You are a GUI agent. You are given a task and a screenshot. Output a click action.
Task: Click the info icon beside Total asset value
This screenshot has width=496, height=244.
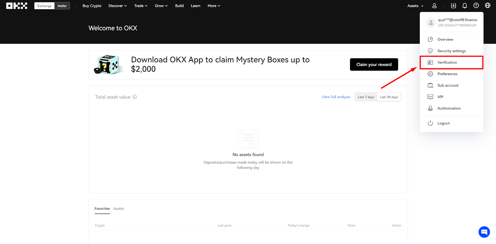click(135, 97)
